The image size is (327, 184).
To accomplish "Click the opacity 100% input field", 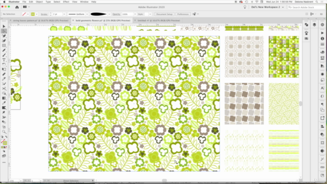I will click(x=127, y=14).
